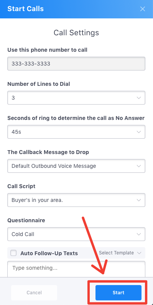This screenshot has width=153, height=305.
Task: Click the chevron arrow beside Cold Call
Action: point(139,234)
